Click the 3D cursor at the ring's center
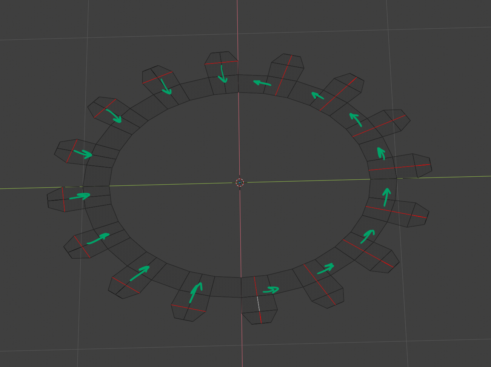Viewport: 491px width, 367px height. (240, 183)
